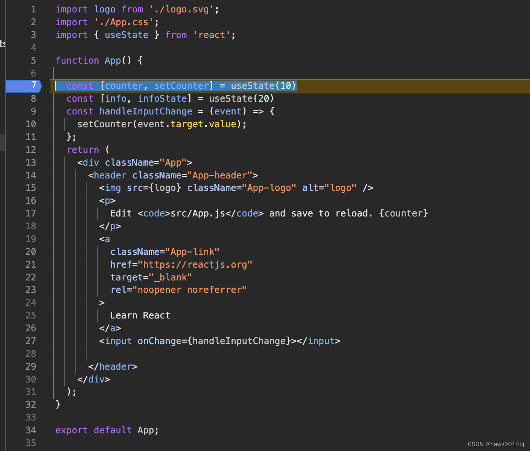Image resolution: width=530 pixels, height=451 pixels.
Task: Click the "App-logo" class string
Action: (x=269, y=188)
